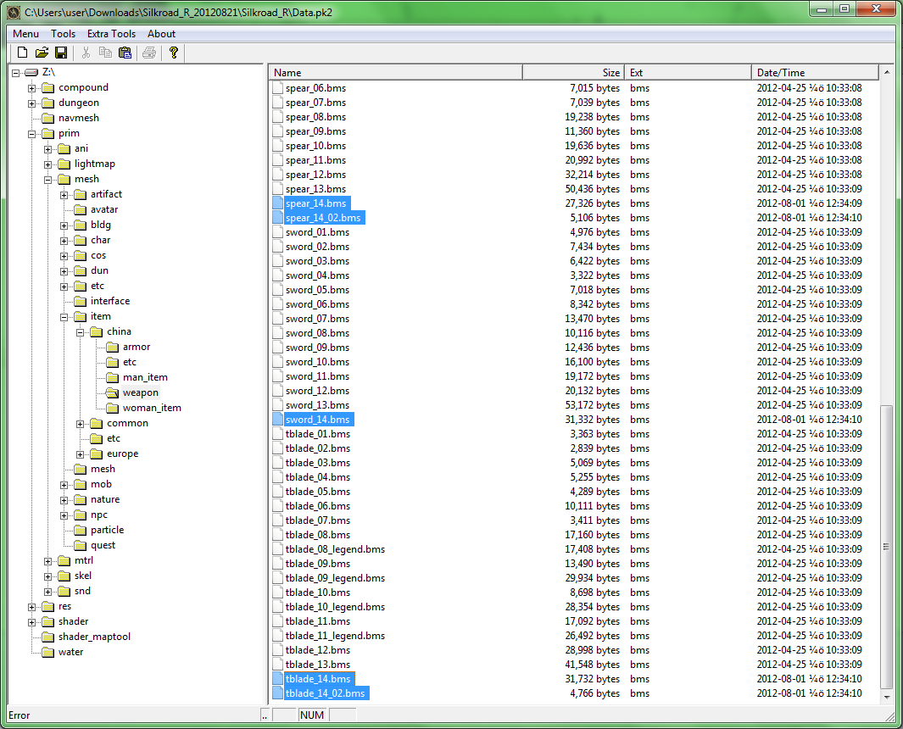The width and height of the screenshot is (903, 729).
Task: Expand the shader folder node
Action: coord(31,622)
